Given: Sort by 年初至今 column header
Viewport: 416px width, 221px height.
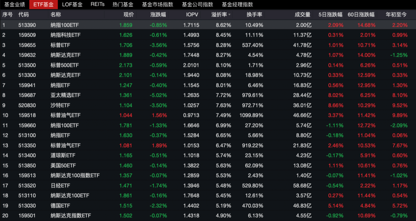Looking at the screenshot, I should 396,15.
